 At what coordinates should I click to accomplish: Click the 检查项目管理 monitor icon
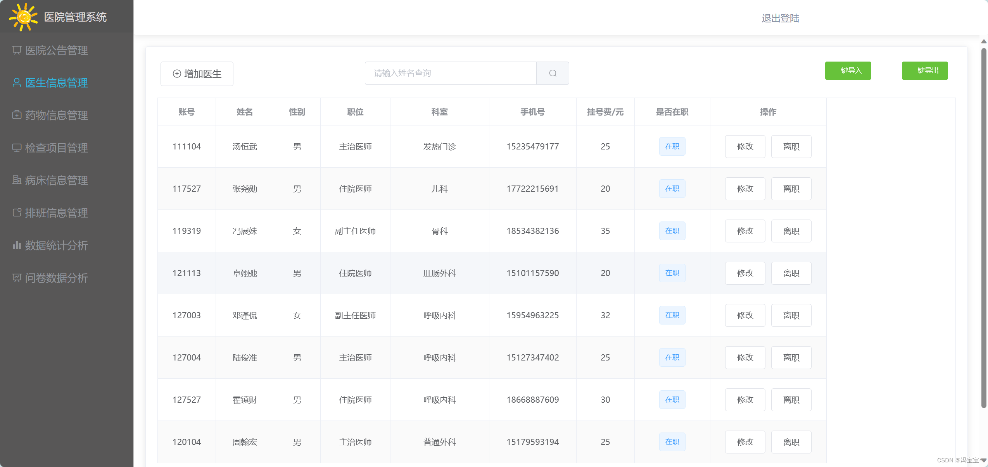tap(17, 148)
